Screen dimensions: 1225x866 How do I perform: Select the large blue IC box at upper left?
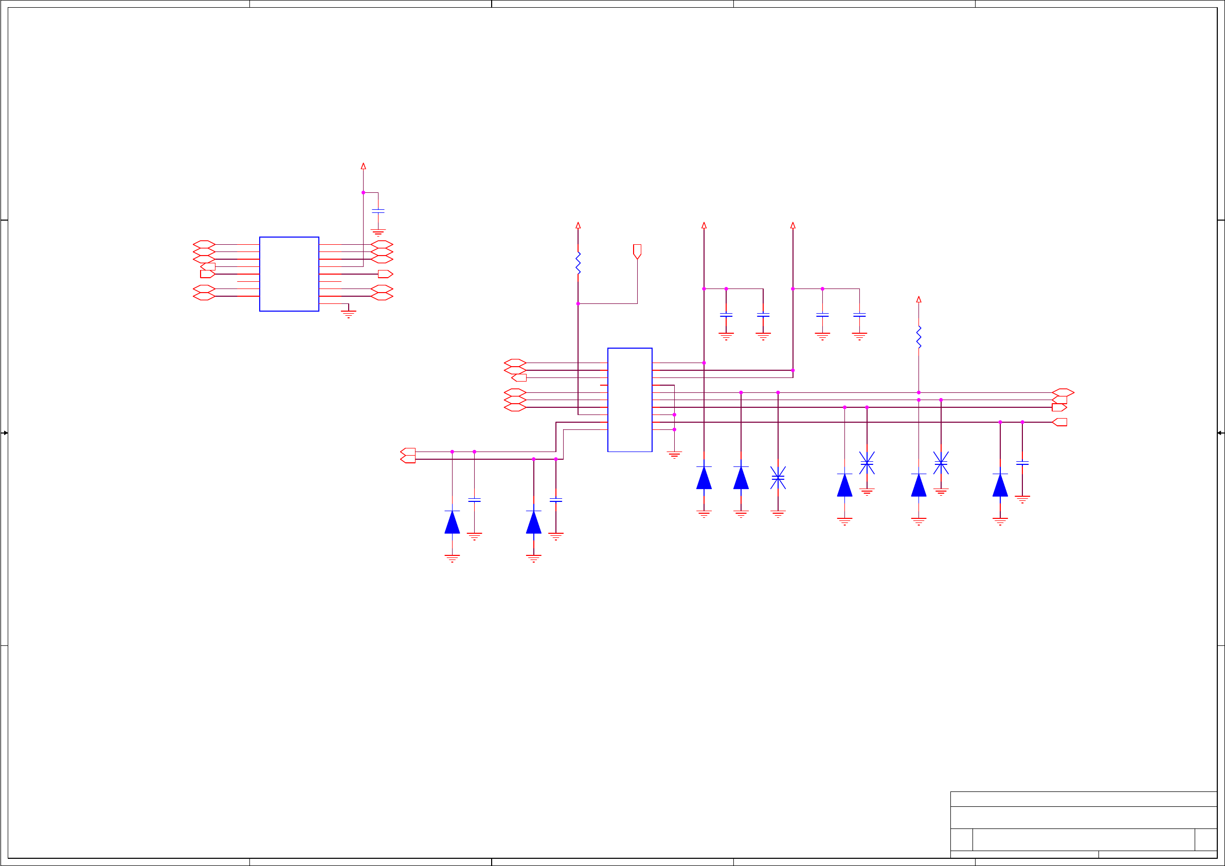(x=289, y=274)
